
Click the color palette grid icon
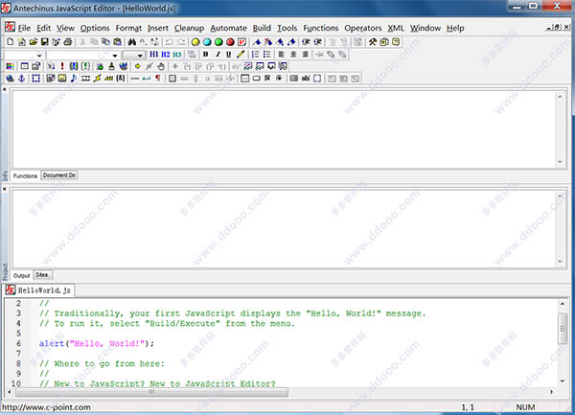(x=10, y=66)
